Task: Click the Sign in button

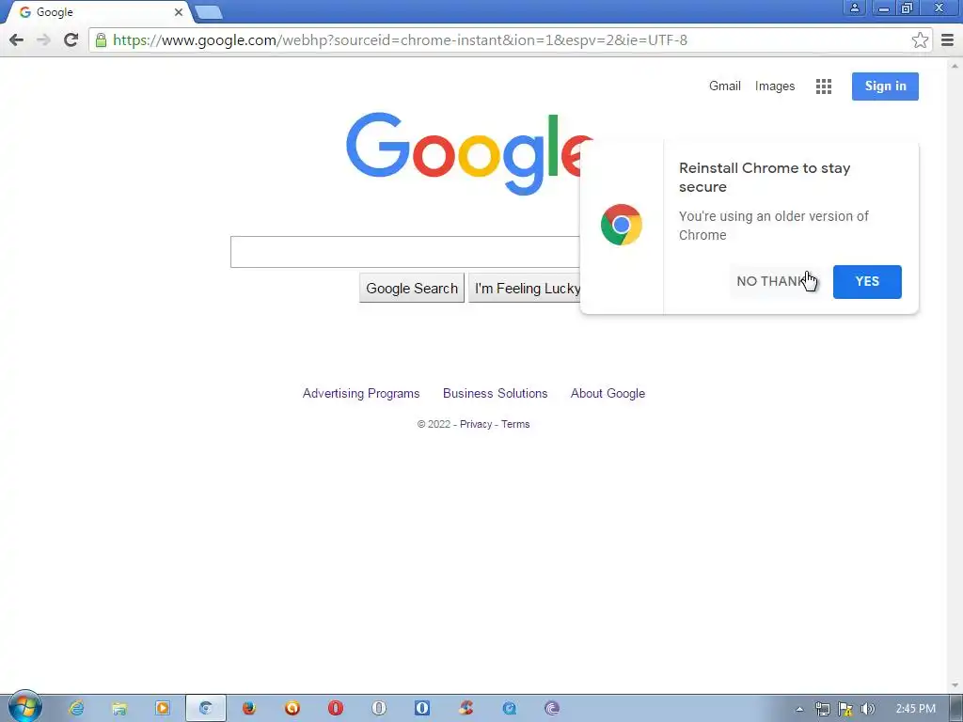Action: tap(885, 86)
